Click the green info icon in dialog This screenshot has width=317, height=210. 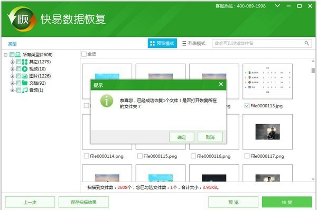tap(107, 101)
